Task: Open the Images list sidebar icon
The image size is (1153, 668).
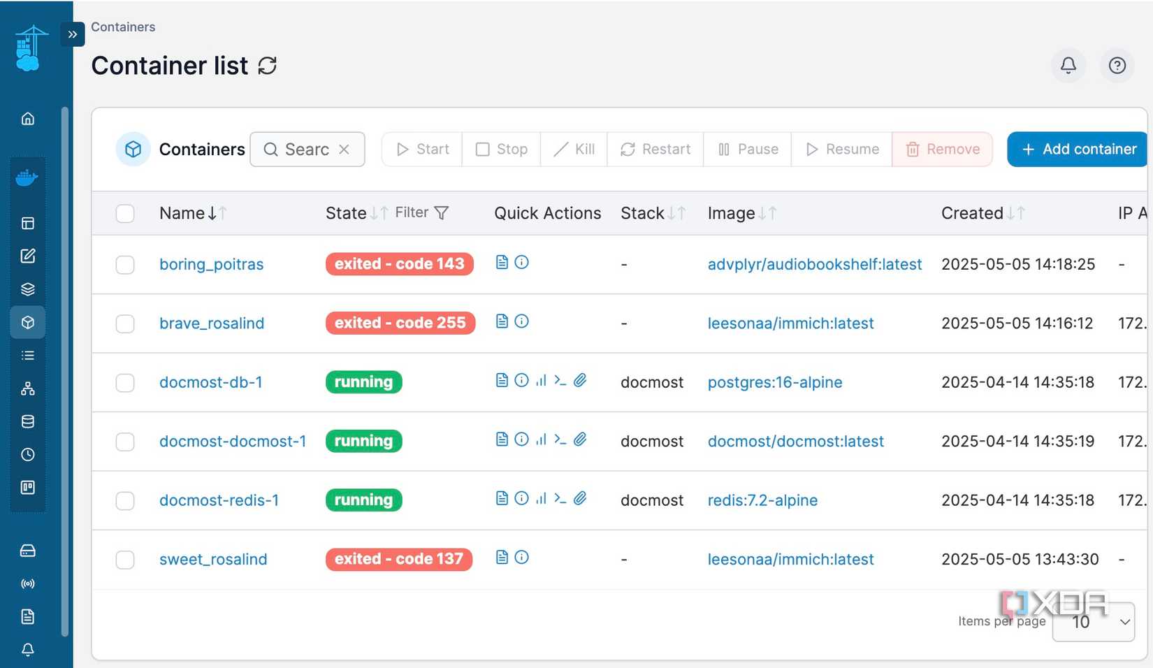Action: pos(28,356)
